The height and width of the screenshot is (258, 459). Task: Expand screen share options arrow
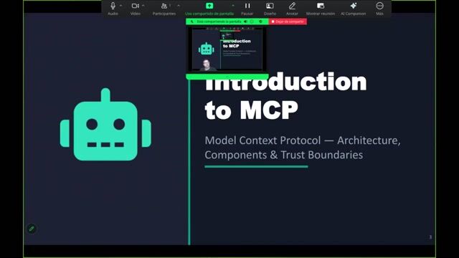click(x=232, y=6)
